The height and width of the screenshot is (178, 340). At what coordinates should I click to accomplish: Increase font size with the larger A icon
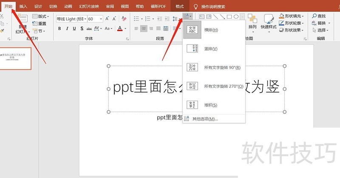(x=107, y=19)
